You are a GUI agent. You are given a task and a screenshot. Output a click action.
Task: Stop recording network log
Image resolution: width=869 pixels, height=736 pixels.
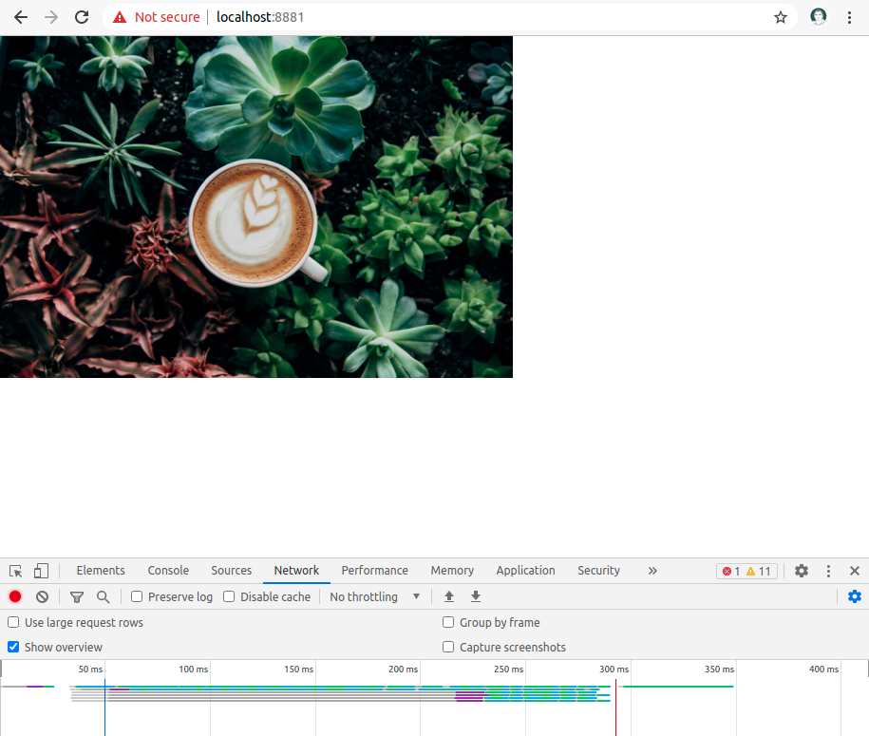(13, 596)
